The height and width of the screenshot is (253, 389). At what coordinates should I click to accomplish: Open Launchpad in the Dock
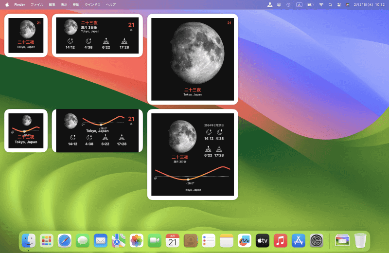coord(47,240)
